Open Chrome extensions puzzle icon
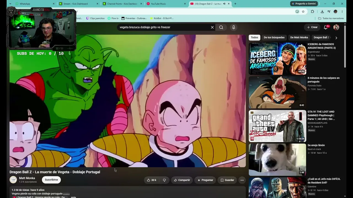 click(x=312, y=12)
